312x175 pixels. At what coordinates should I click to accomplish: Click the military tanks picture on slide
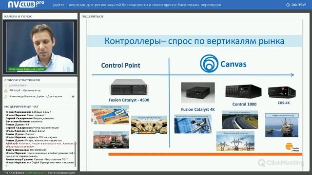point(111,140)
